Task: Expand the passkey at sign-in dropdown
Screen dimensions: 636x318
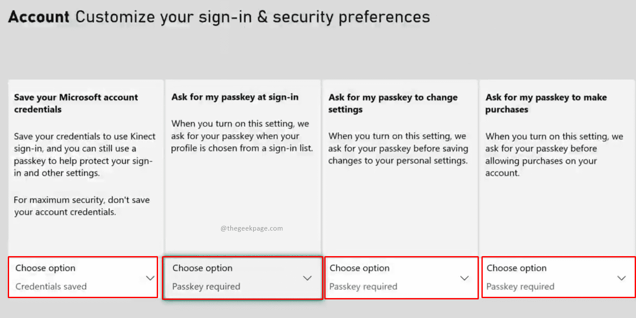Action: coord(307,278)
